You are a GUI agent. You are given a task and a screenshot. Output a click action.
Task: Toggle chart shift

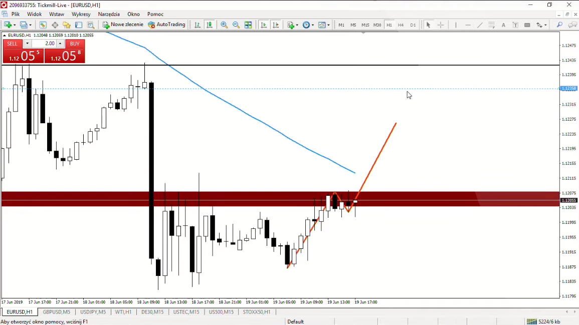pos(276,25)
